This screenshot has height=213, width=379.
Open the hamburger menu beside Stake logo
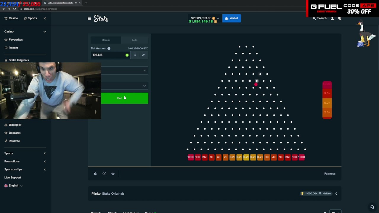point(89,18)
